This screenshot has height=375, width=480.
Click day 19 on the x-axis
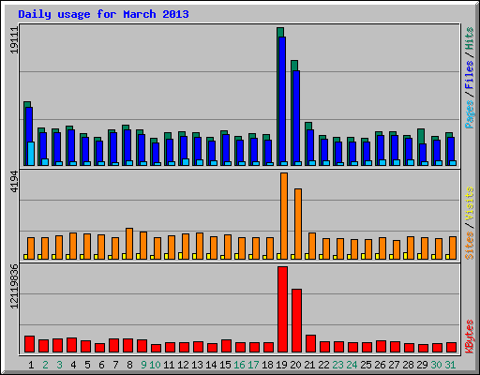tap(281, 365)
